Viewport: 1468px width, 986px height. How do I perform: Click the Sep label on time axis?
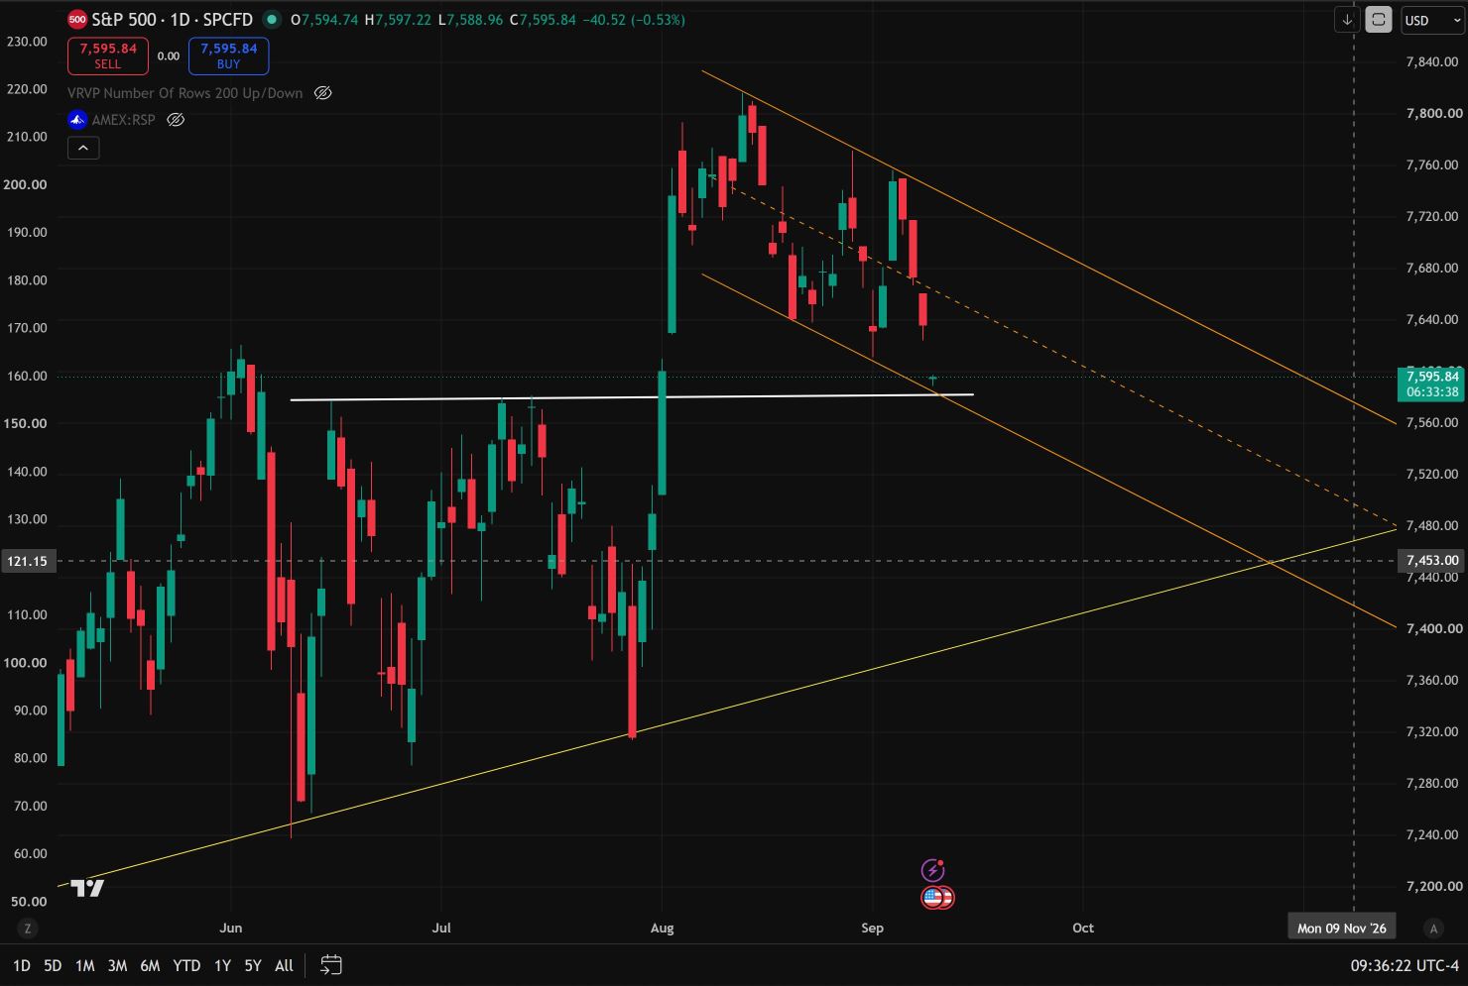pyautogui.click(x=872, y=929)
